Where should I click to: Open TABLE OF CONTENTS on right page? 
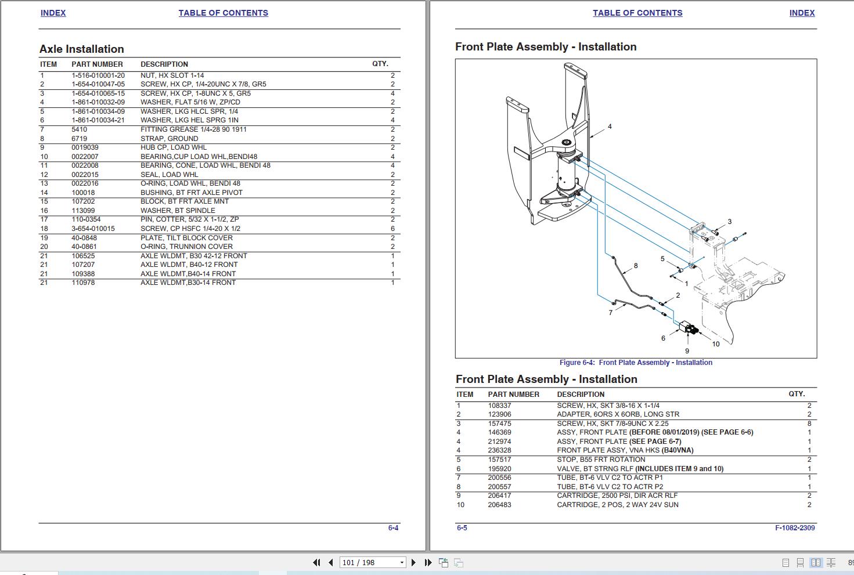coord(637,13)
